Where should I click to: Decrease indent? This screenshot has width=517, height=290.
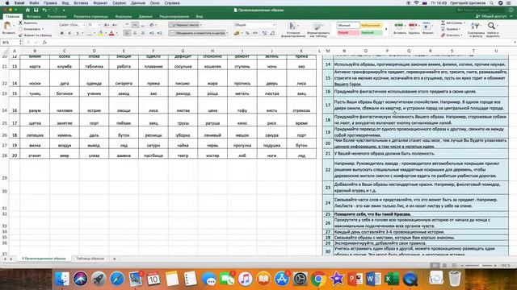[x=152, y=33]
